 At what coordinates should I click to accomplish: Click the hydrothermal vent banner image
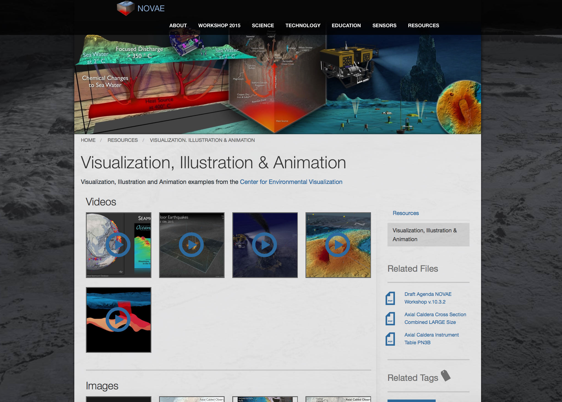point(277,84)
